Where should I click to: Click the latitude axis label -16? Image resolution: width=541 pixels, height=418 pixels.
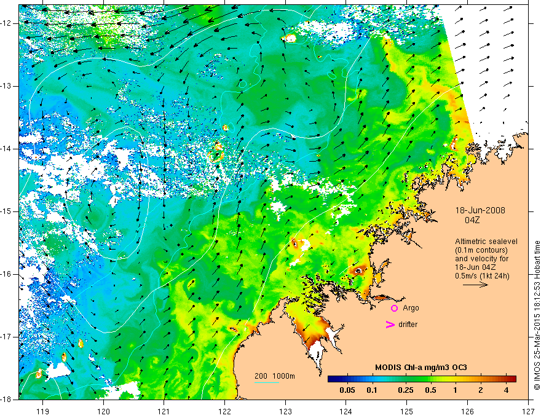click(6, 274)
